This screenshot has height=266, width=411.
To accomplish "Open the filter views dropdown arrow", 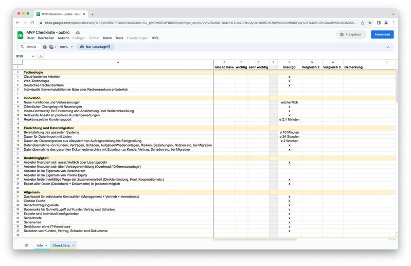I will pyautogui.click(x=56, y=47).
